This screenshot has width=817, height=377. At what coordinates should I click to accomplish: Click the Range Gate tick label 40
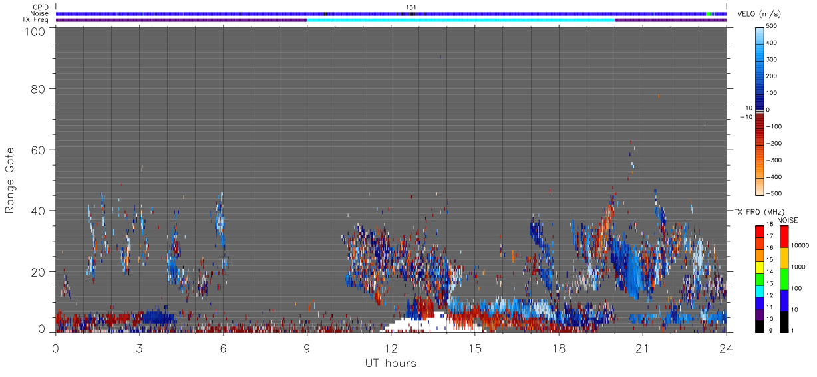point(37,211)
